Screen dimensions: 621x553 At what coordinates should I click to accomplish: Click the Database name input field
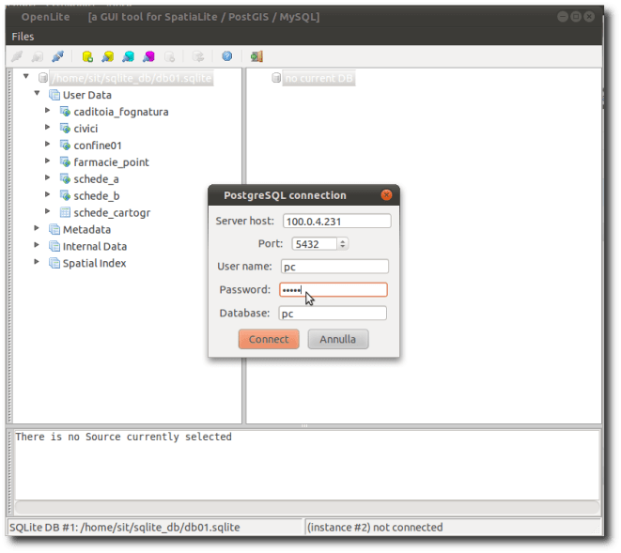click(333, 313)
